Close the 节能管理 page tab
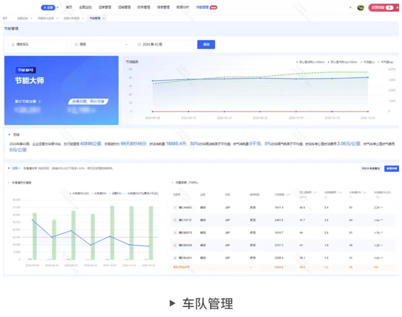 104,18
